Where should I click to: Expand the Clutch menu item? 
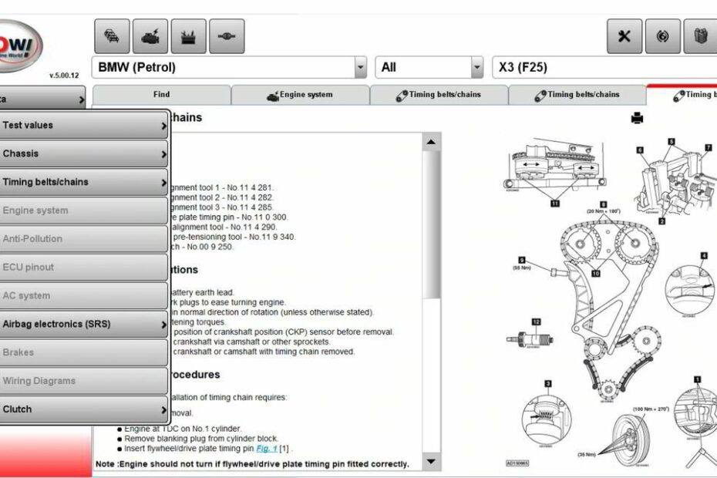click(84, 409)
